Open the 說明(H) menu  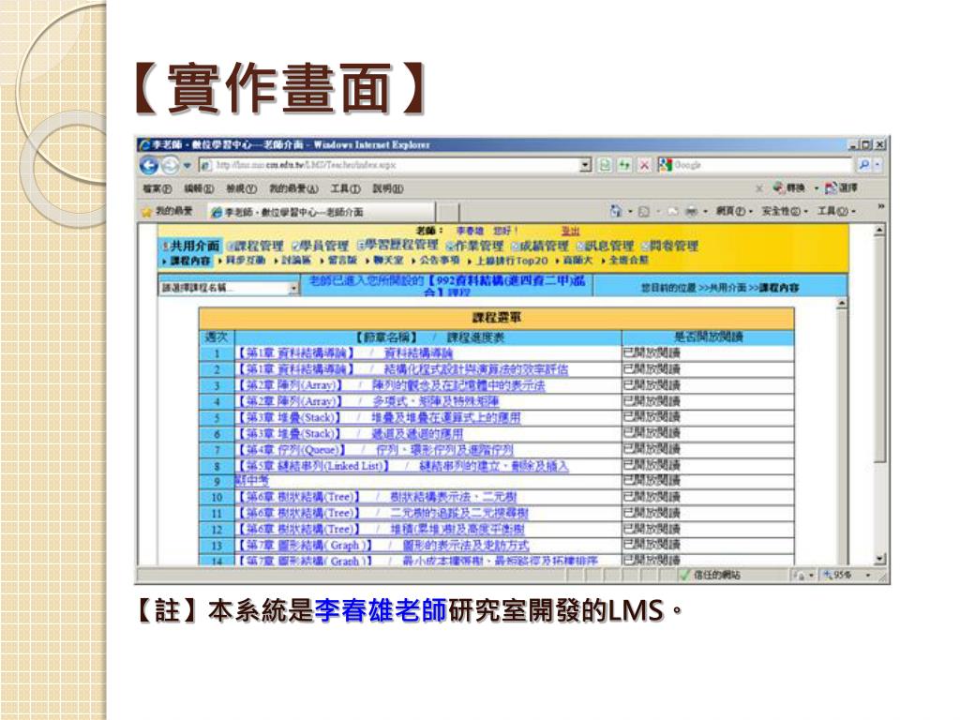[388, 188]
